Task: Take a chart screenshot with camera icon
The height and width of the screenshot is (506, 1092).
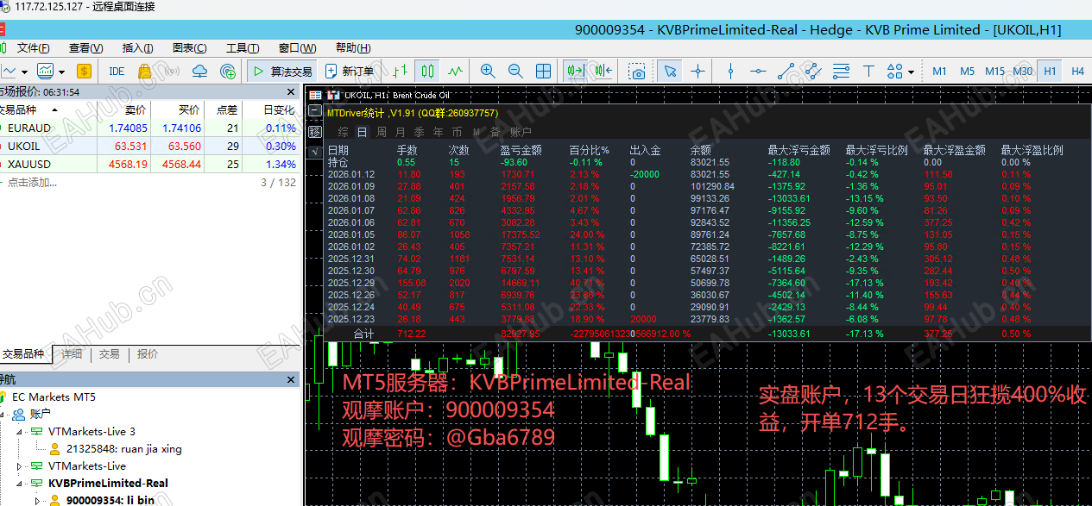Action: tap(637, 71)
